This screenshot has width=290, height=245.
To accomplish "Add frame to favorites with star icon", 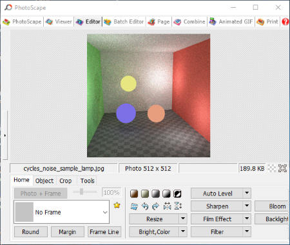I will click(117, 205).
